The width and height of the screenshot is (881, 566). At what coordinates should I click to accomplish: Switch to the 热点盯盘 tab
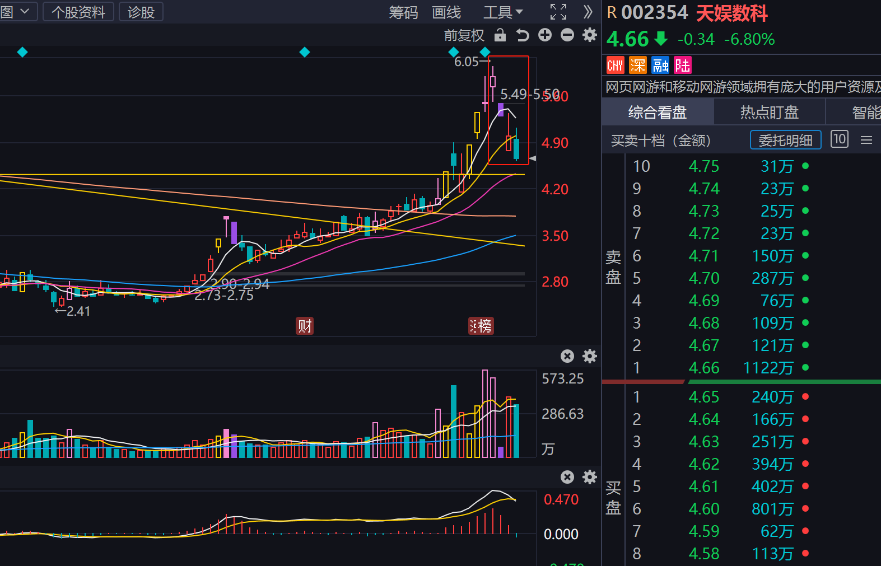click(770, 113)
